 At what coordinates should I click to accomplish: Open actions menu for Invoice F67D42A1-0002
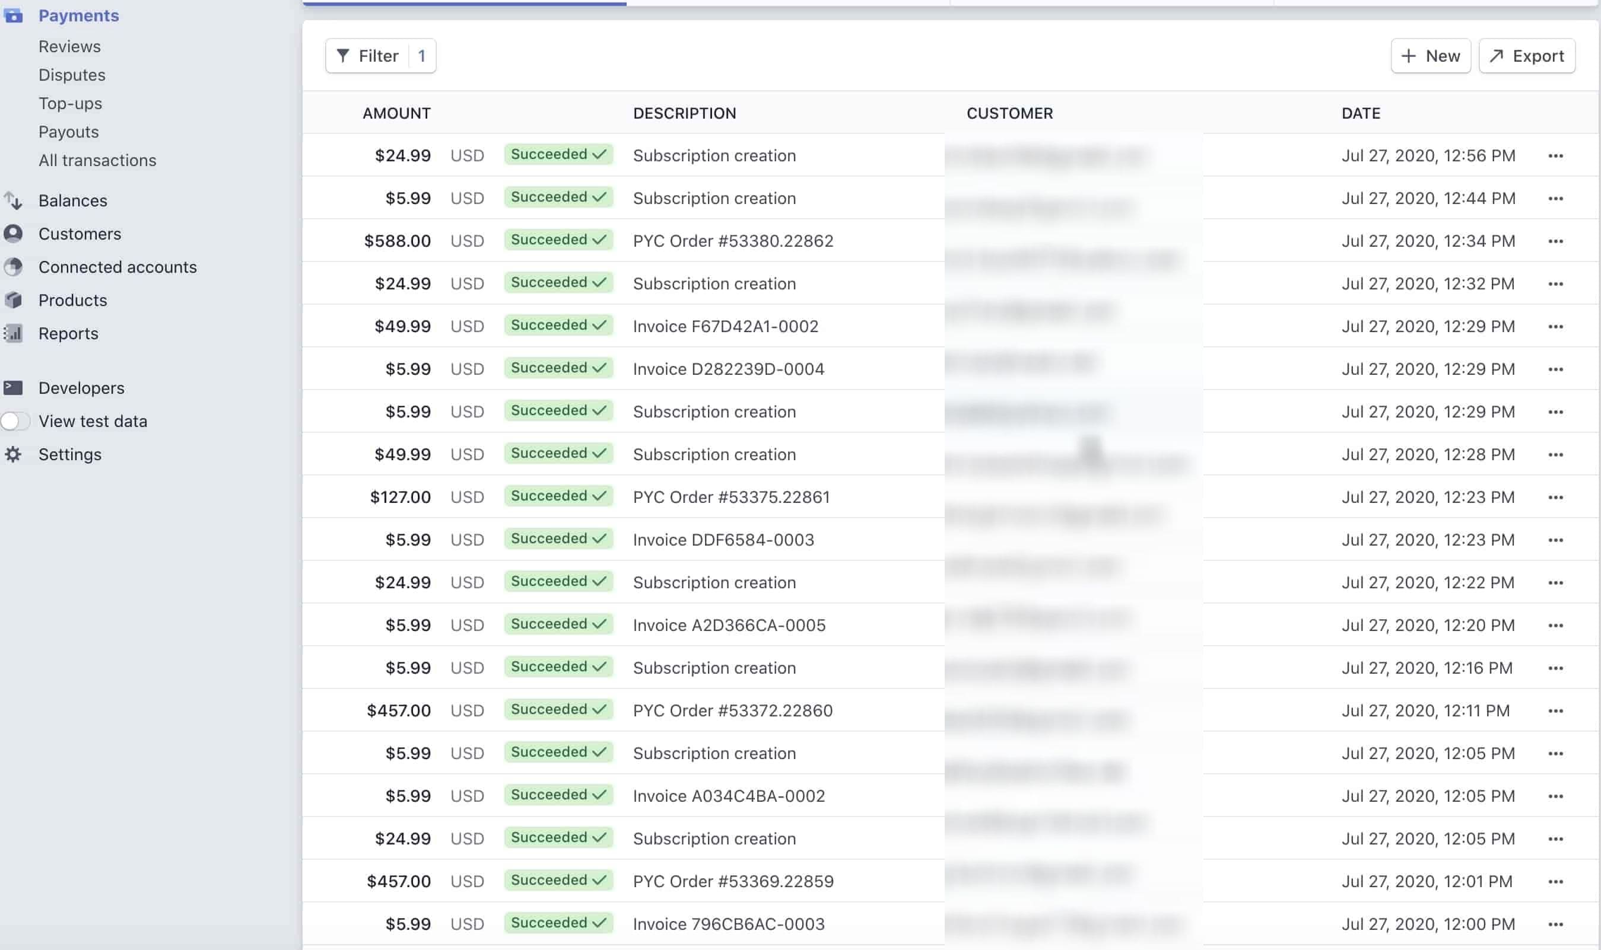(1556, 327)
